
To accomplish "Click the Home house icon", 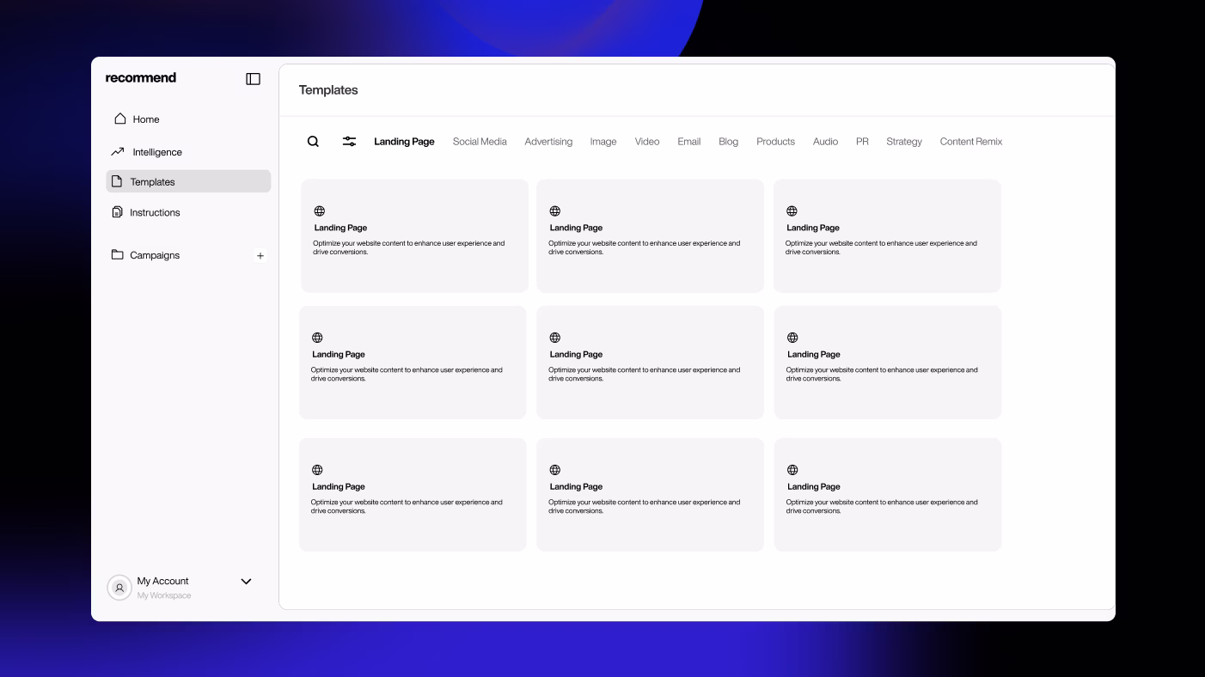I will [x=120, y=119].
